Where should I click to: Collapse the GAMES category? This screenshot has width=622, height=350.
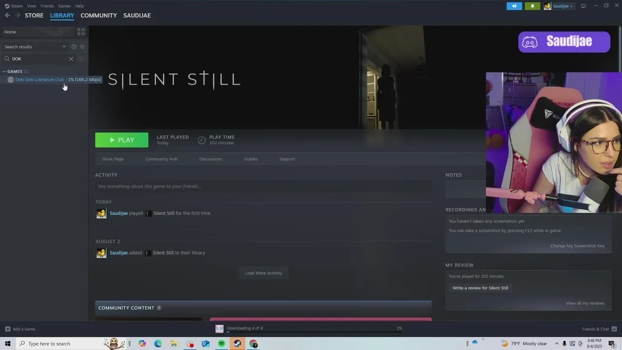(x=4, y=71)
